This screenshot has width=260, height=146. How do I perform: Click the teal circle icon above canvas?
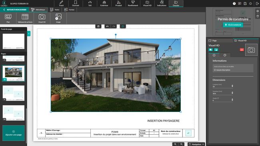pos(123,26)
